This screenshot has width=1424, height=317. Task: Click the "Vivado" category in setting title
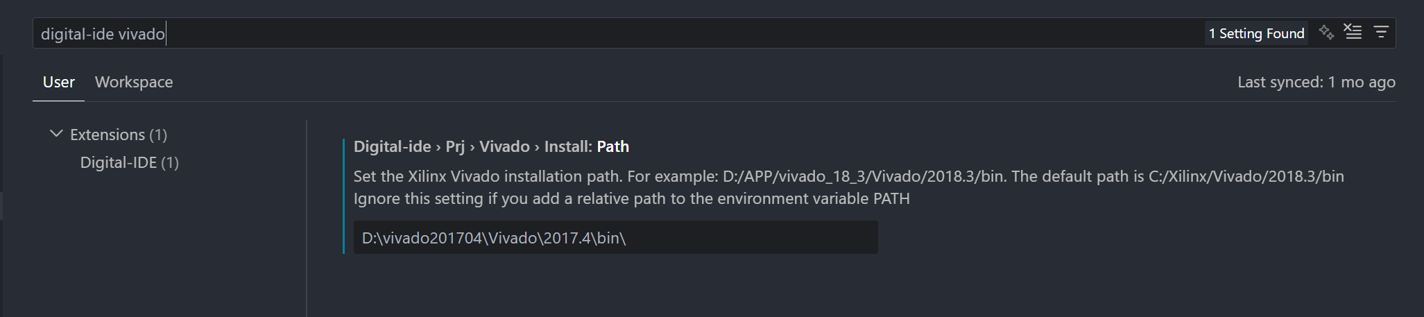tap(504, 147)
